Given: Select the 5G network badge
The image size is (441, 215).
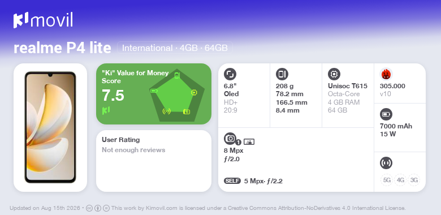Looking at the screenshot, I should coord(387,180).
